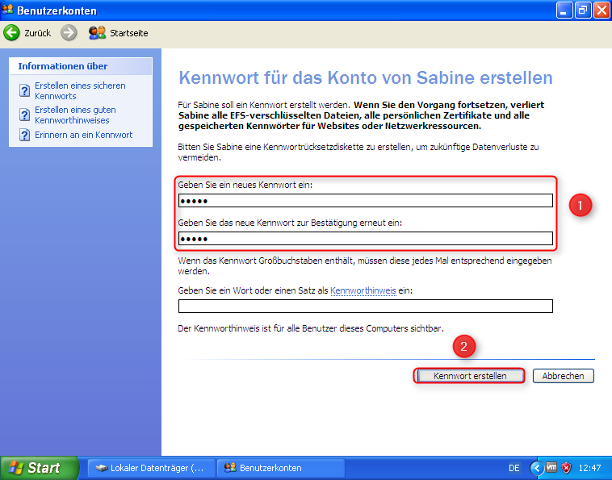Click help icon beside Erstellen eines guten Kennworthinweises

[x=24, y=115]
